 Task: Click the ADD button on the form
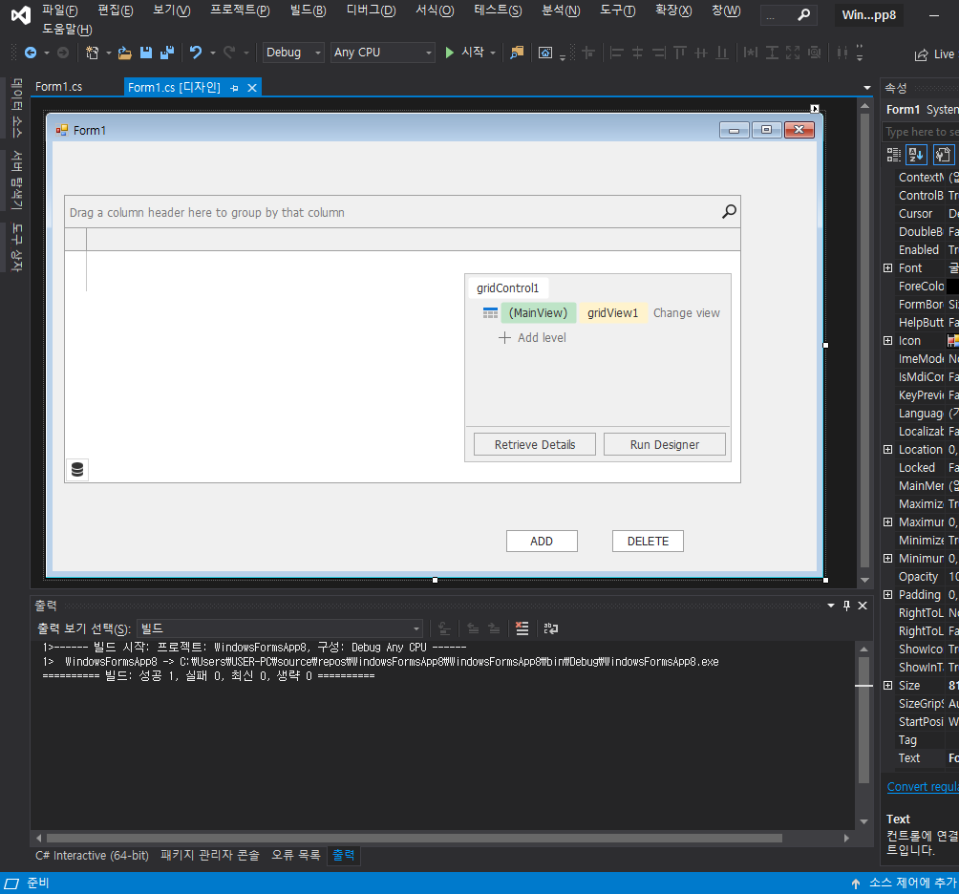pyautogui.click(x=542, y=542)
